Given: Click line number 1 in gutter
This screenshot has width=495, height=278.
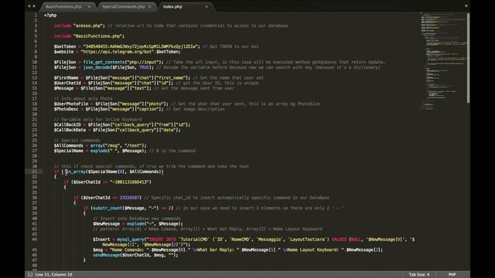Looking at the screenshot, I should click(x=36, y=15).
